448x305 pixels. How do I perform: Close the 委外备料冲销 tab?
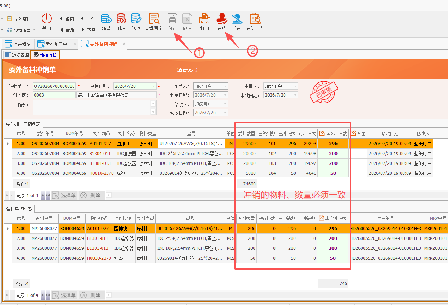point(124,44)
